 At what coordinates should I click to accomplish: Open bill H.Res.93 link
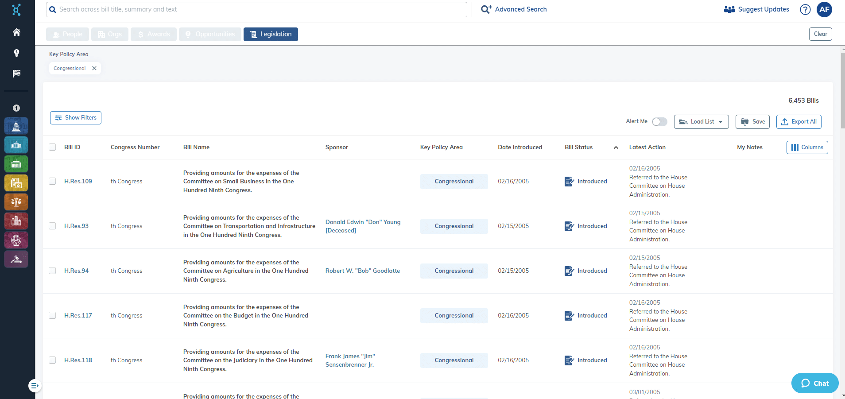click(76, 226)
